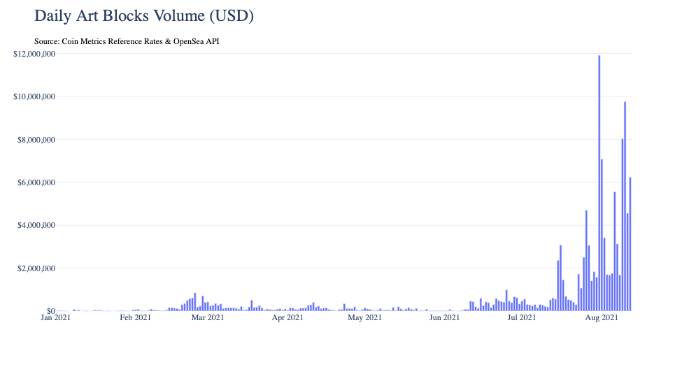Click the Jul 2021 x-axis label
689x367 pixels.
pos(522,317)
